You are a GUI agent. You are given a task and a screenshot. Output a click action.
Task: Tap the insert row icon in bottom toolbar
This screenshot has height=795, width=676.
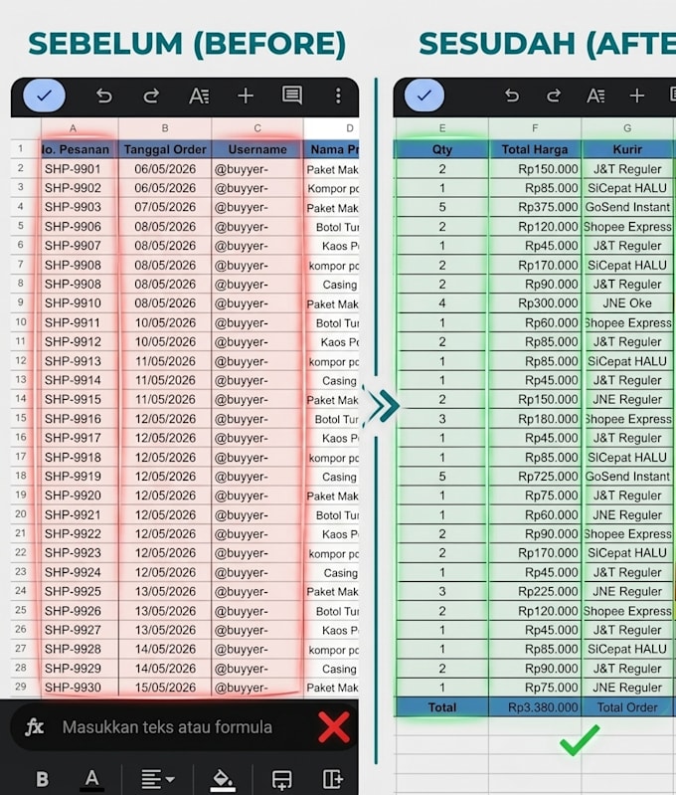click(x=281, y=779)
